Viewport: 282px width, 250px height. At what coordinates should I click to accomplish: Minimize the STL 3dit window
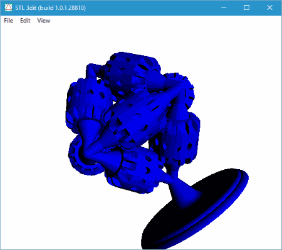pyautogui.click(x=224, y=8)
